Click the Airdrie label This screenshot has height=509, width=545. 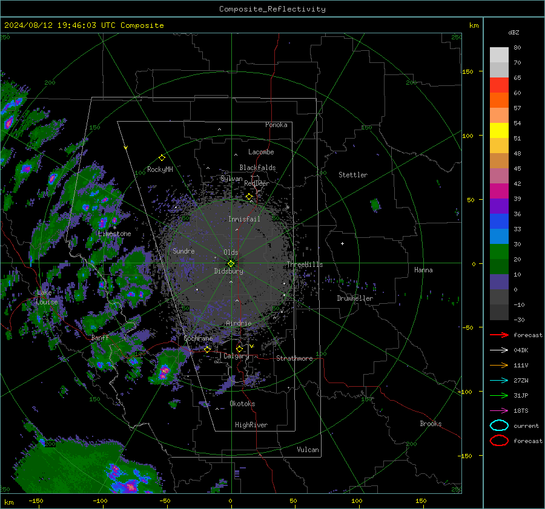239,323
